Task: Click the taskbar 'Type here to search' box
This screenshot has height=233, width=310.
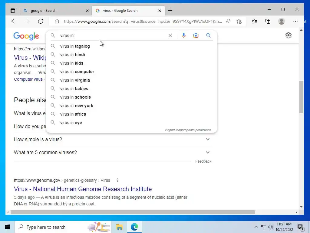Action: (x=63, y=227)
